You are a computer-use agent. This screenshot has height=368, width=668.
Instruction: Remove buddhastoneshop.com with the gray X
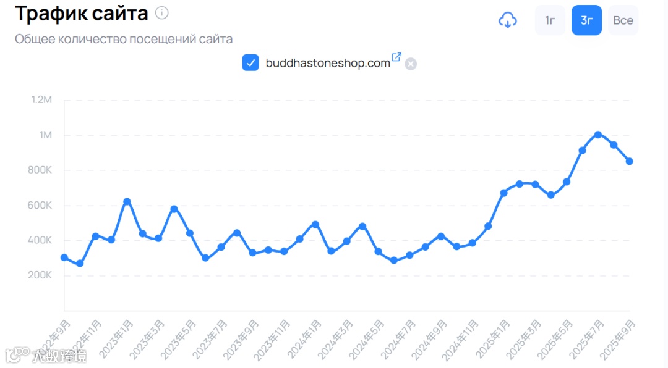tap(411, 64)
